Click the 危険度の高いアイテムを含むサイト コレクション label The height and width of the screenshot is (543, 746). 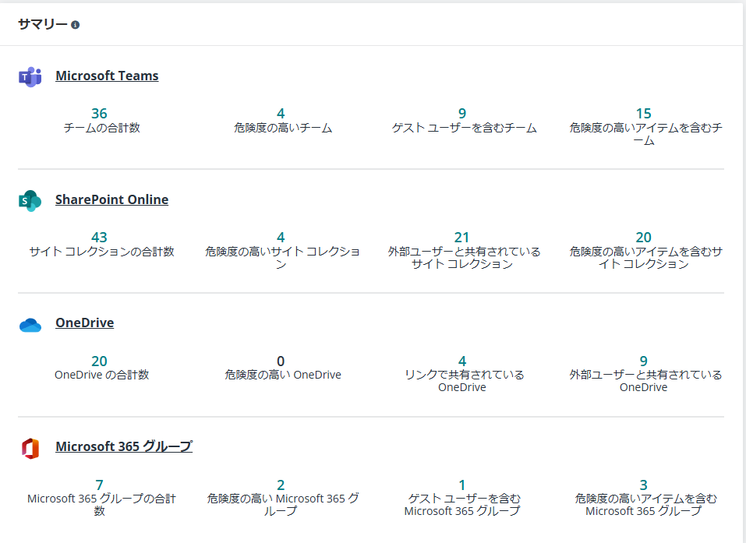(645, 258)
